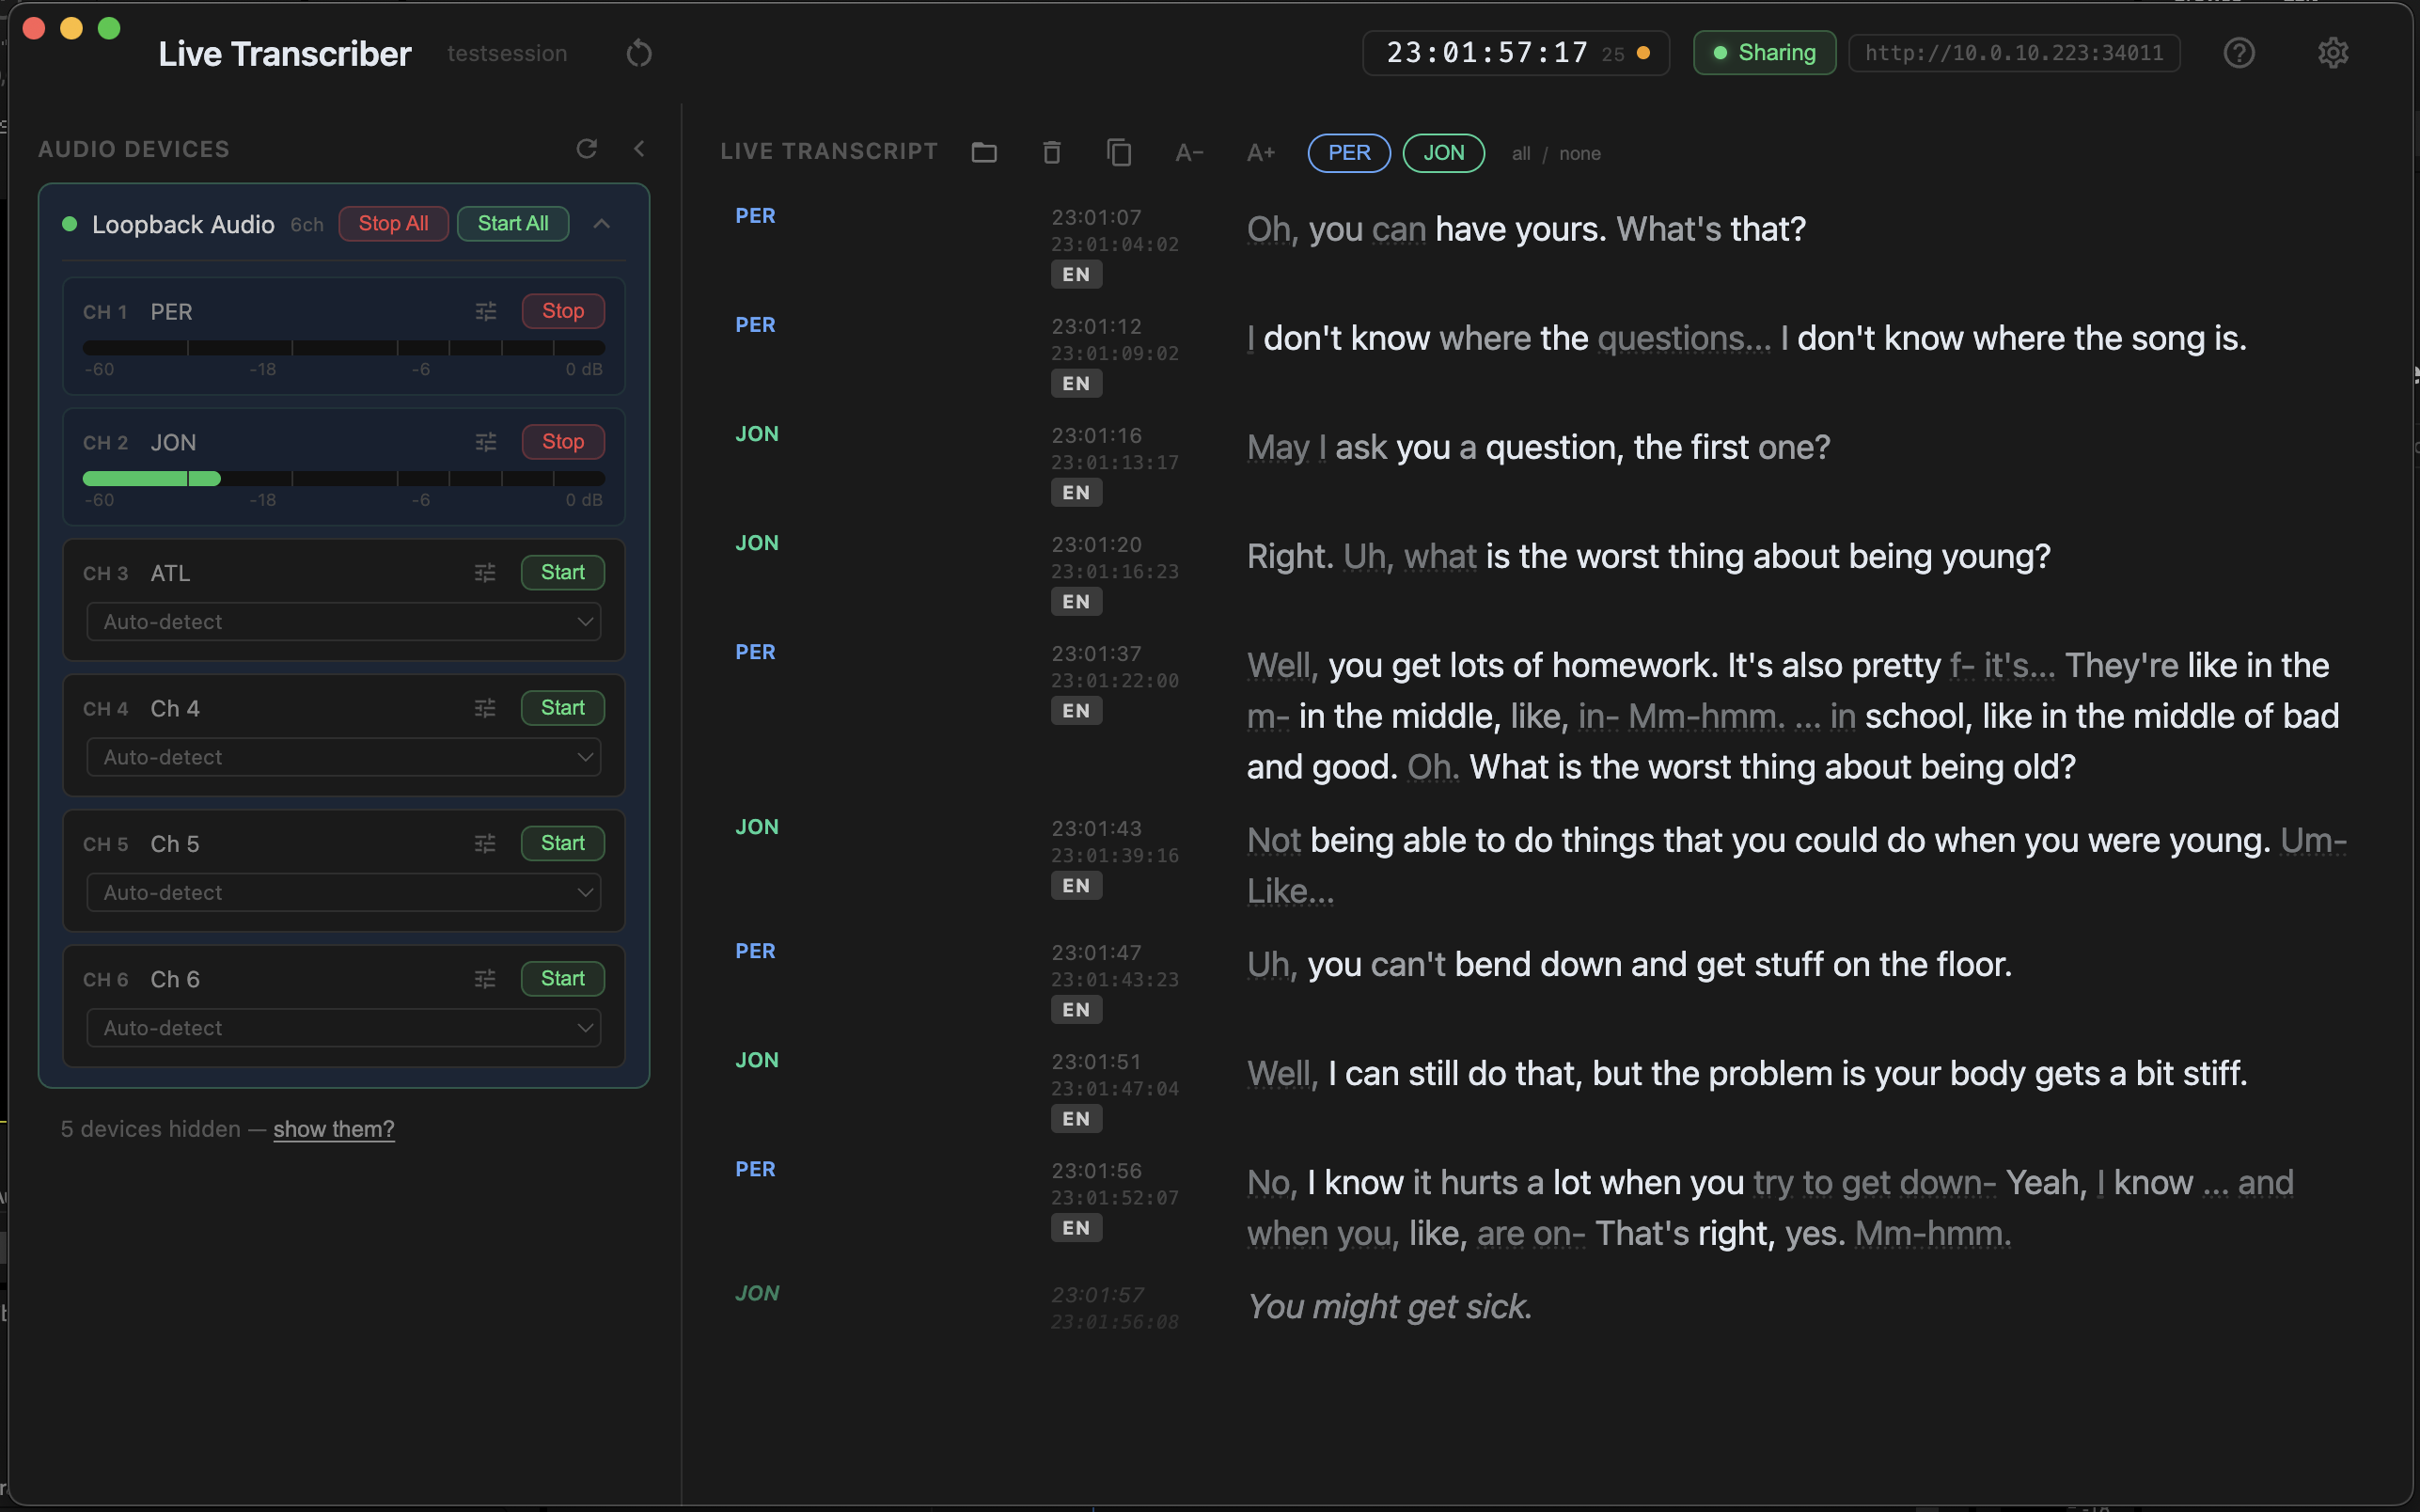Image resolution: width=2420 pixels, height=1512 pixels.
Task: Start transcription on Ch 4
Action: (563, 708)
